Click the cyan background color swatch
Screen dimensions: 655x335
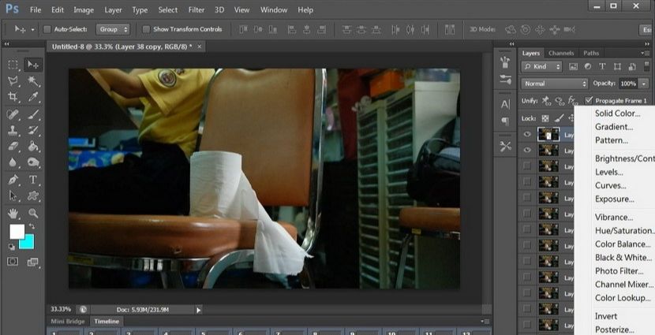28,243
